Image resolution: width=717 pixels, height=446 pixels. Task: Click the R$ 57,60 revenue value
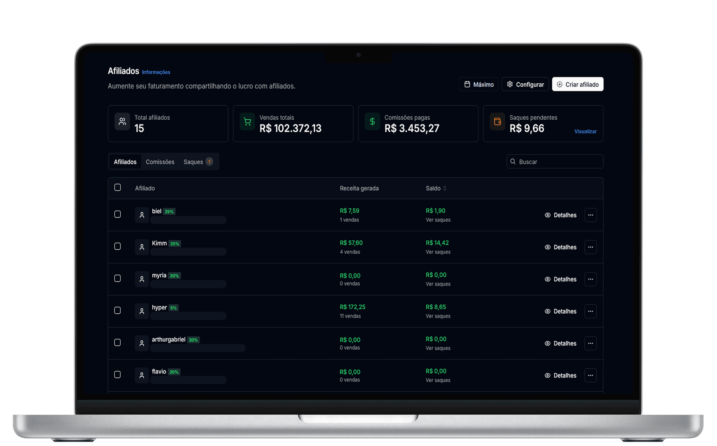(351, 243)
